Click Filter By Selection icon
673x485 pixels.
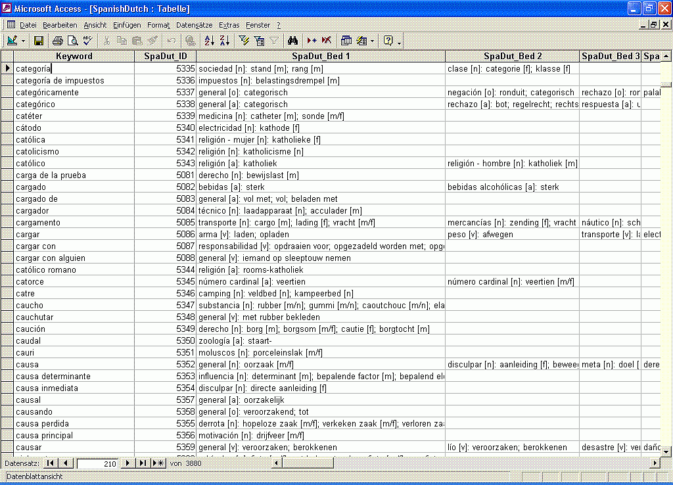click(244, 41)
